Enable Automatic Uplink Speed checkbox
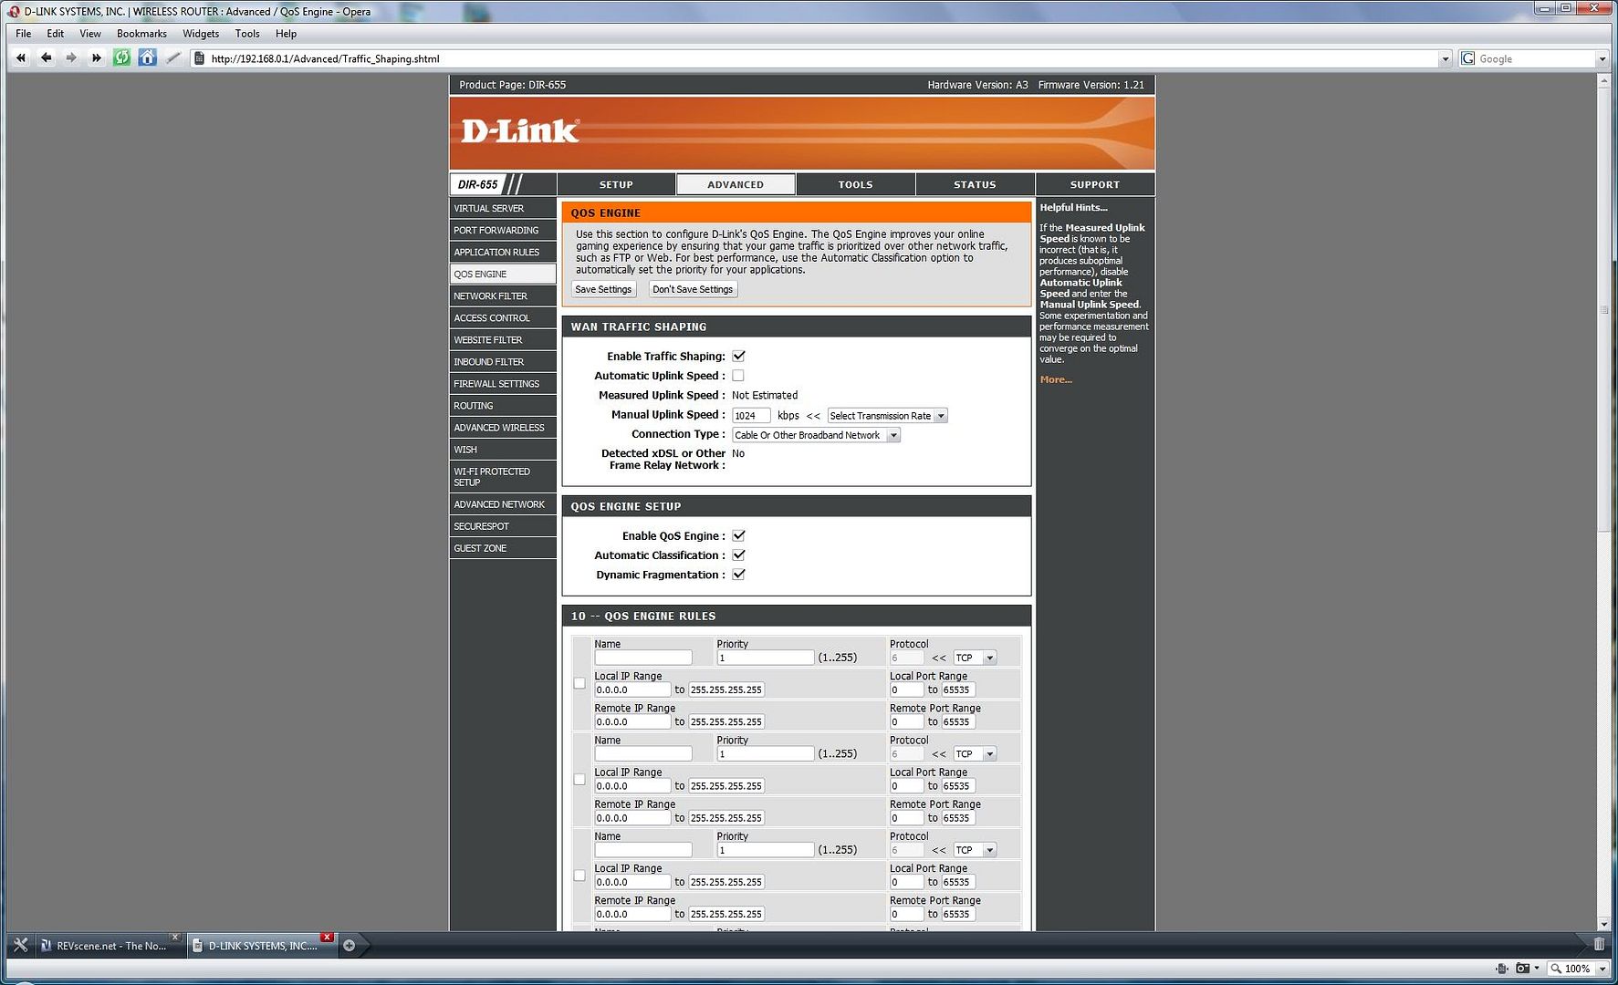The height and width of the screenshot is (985, 1618). [738, 376]
